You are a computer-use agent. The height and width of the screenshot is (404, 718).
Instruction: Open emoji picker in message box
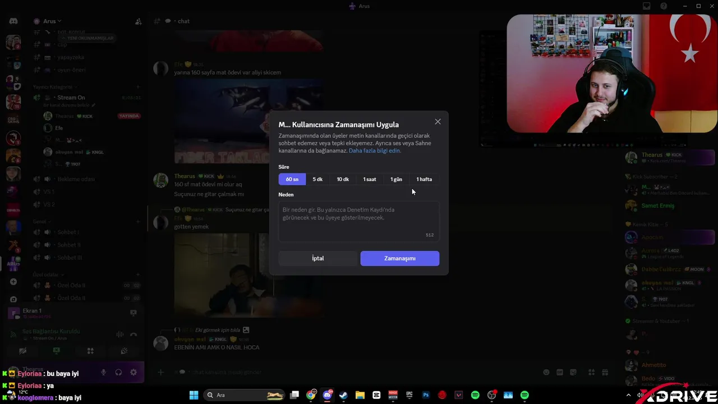tap(546, 372)
